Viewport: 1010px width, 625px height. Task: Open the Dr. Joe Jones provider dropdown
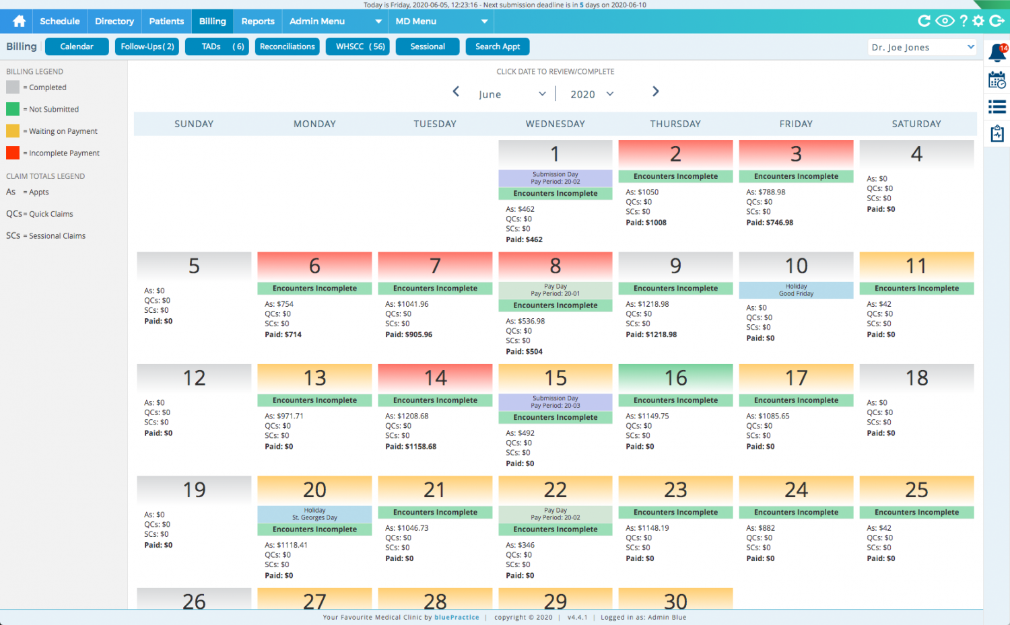pyautogui.click(x=922, y=47)
